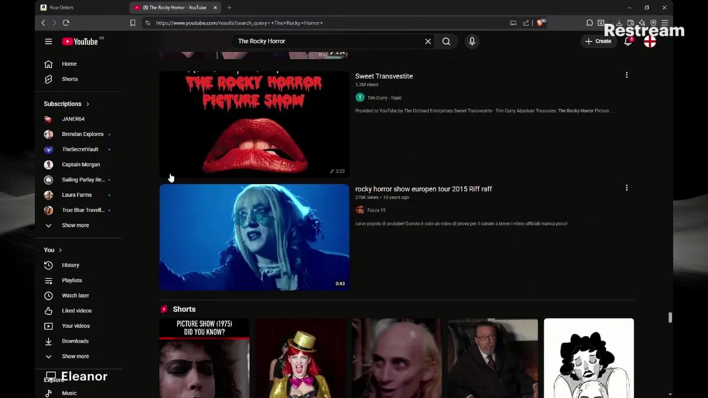The image size is (708, 398).
Task: Click the page vertical scrollbar thumb
Action: [670, 317]
